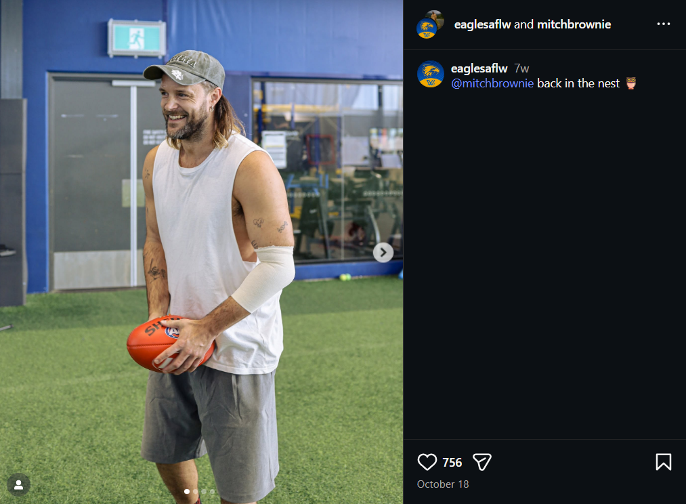
Task: Save the post with the bookmark icon
Action: click(x=663, y=462)
